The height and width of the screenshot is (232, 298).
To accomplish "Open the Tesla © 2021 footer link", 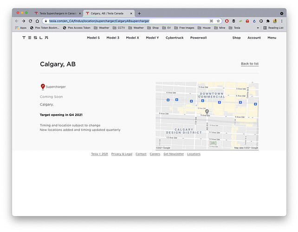I will click(100, 154).
